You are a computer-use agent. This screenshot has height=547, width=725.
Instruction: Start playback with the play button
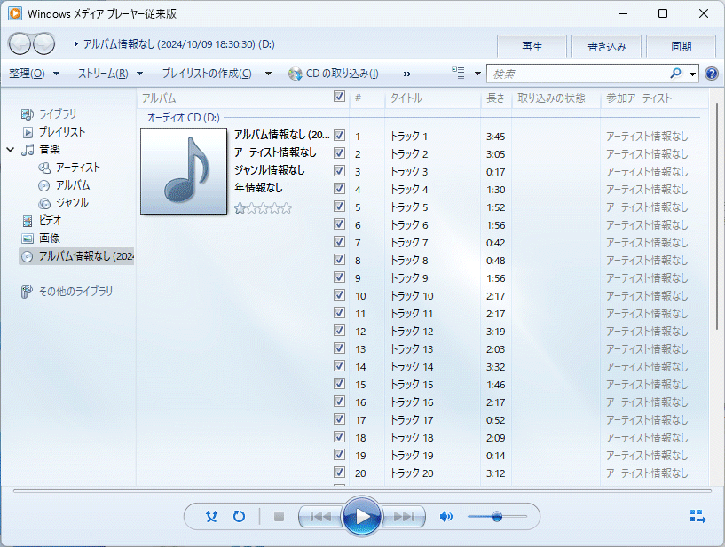click(x=362, y=516)
